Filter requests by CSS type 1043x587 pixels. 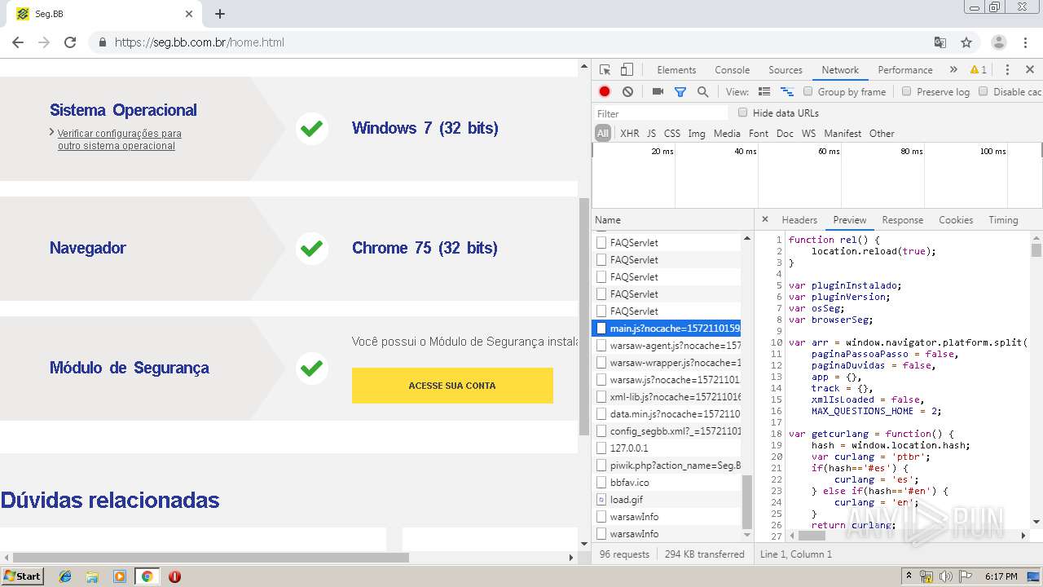(x=671, y=134)
